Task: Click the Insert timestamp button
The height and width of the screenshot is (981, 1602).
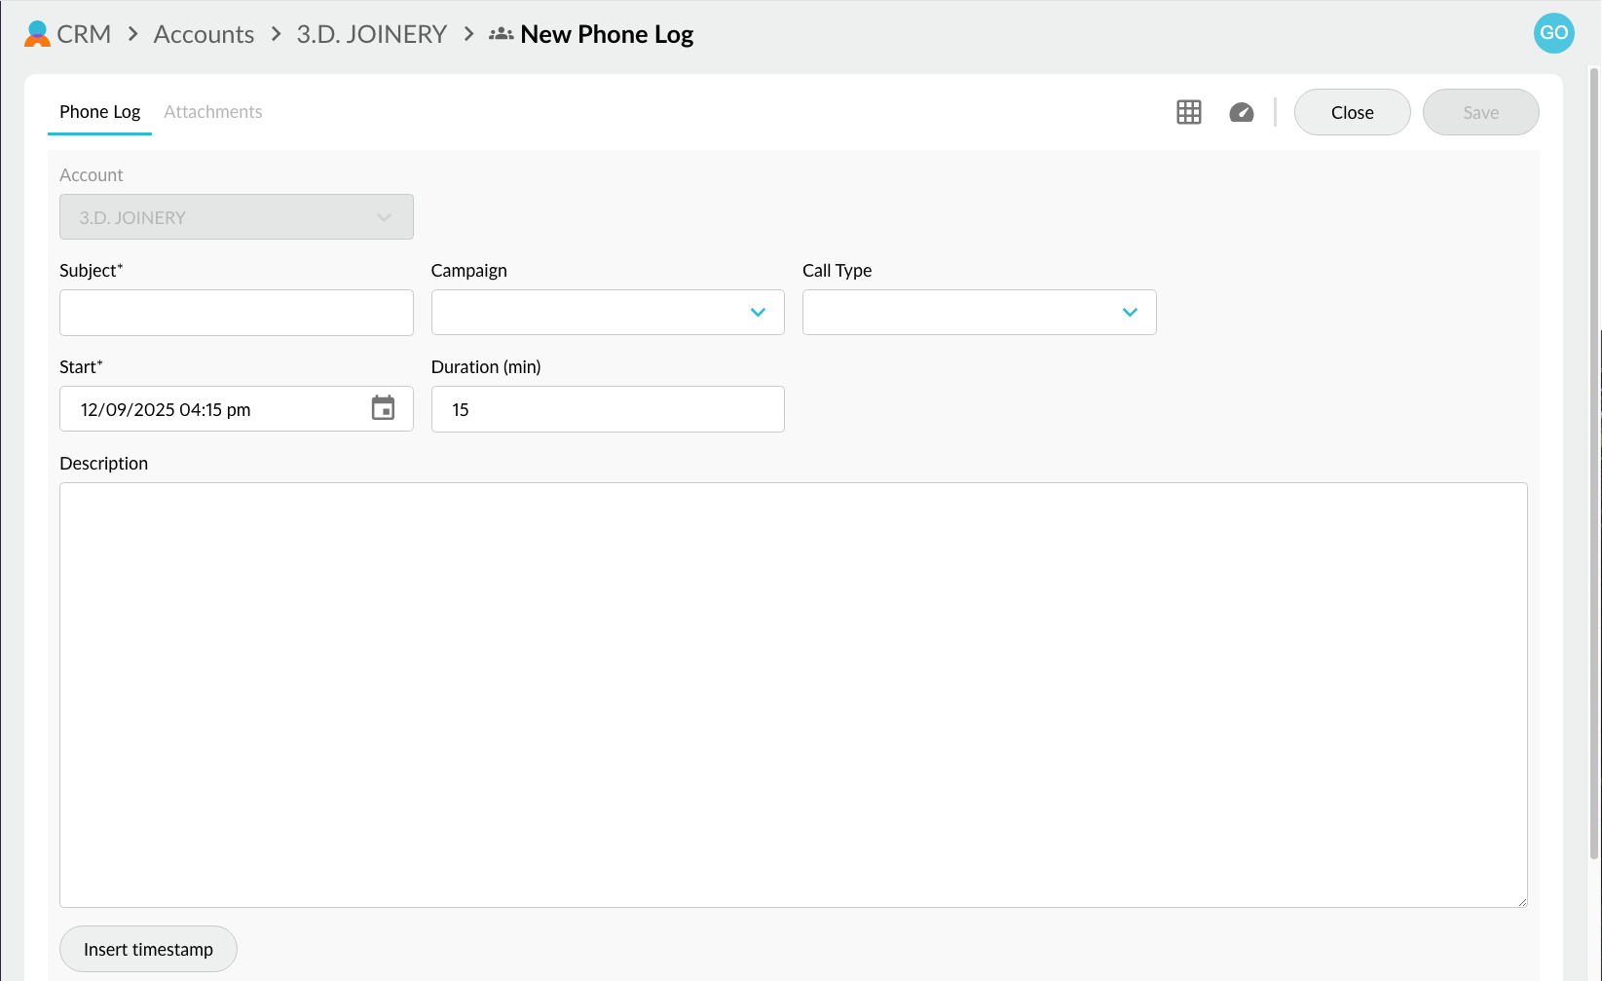Action: 148,949
